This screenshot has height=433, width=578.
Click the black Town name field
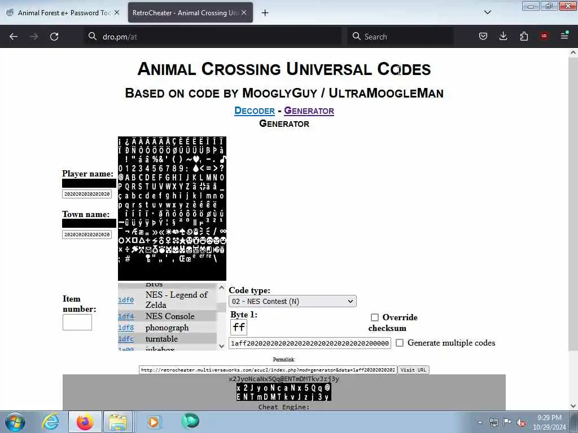[x=89, y=223]
